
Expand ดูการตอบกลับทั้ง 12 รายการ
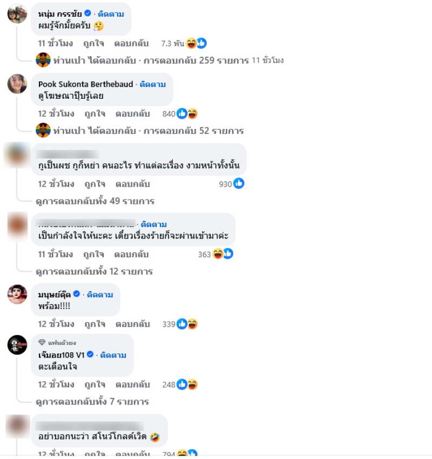pyautogui.click(x=94, y=271)
